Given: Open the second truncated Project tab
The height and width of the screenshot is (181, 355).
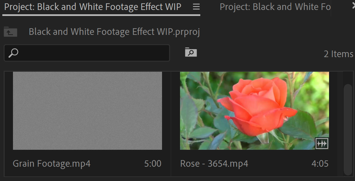Looking at the screenshot, I should [x=275, y=7].
